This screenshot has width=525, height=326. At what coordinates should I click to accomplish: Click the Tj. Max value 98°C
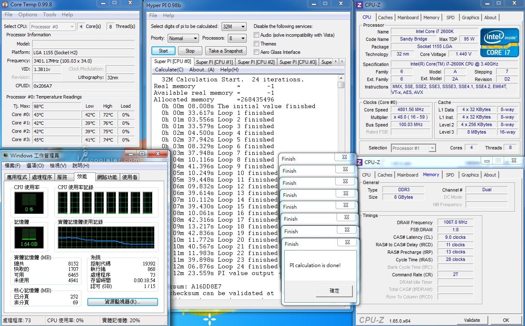(56, 106)
